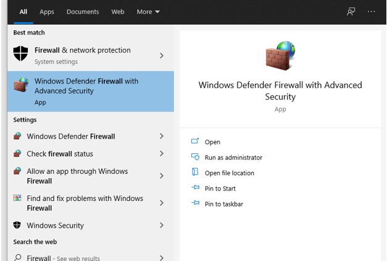This screenshot has height=261, width=387.
Task: Expand the Windows Security result chevron
Action: [x=162, y=225]
